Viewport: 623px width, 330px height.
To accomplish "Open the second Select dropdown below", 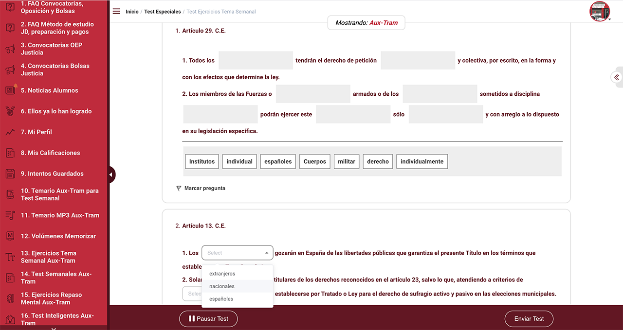I will [x=192, y=294].
